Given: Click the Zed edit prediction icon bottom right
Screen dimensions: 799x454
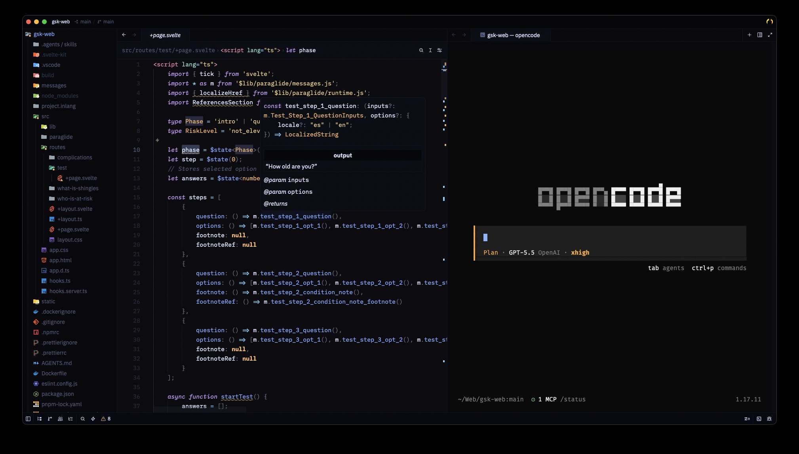Looking at the screenshot, I should [747, 419].
